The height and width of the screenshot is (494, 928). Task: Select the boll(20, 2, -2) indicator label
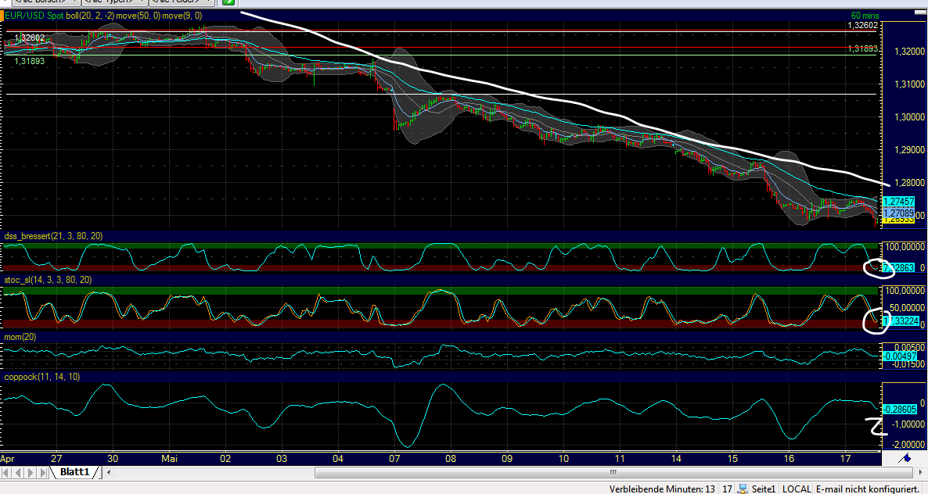pyautogui.click(x=89, y=16)
